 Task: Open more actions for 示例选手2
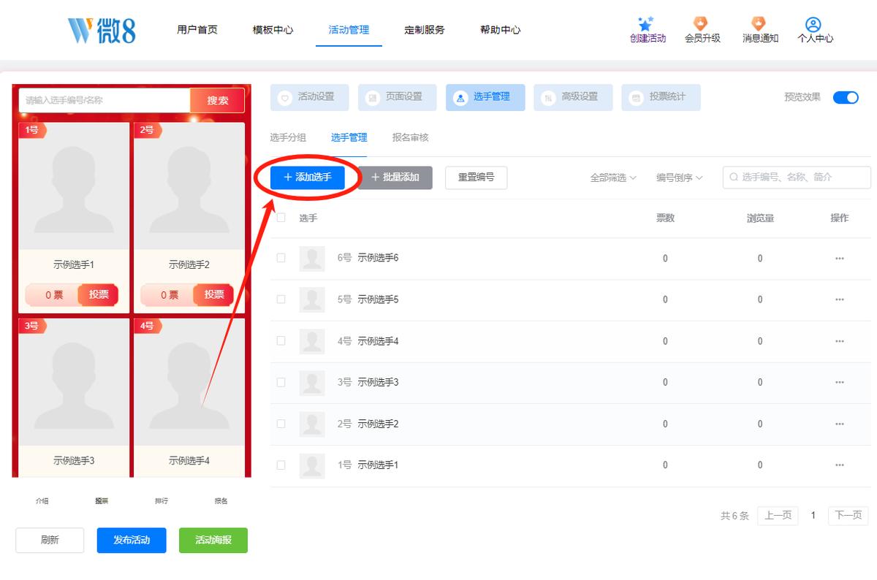click(x=840, y=424)
